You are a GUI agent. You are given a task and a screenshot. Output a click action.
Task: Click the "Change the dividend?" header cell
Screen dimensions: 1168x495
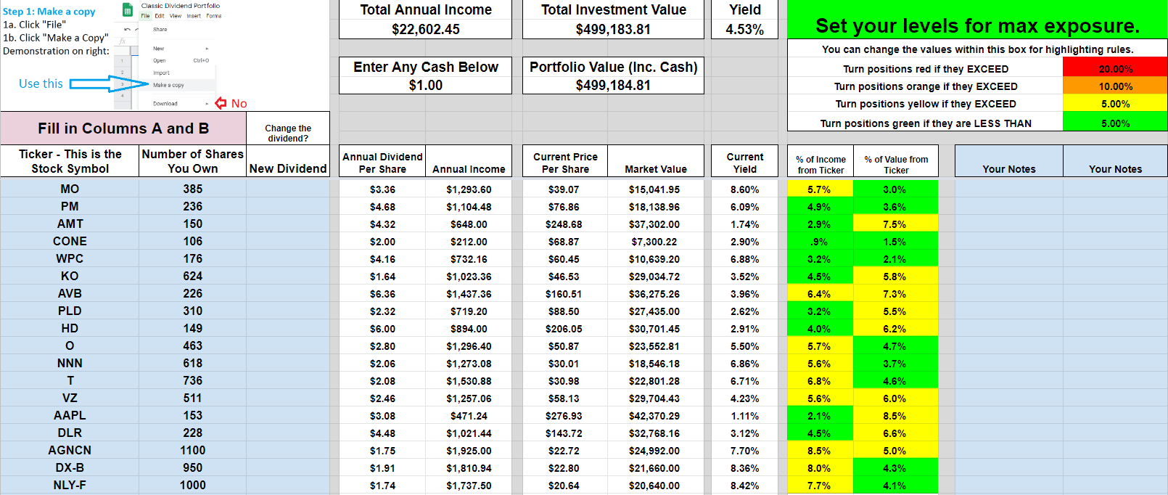tap(288, 133)
